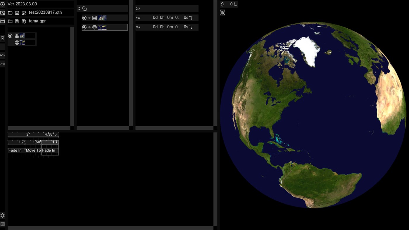
Task: Click the duplicate-object icon in the object panel header
Action: pyautogui.click(x=84, y=8)
